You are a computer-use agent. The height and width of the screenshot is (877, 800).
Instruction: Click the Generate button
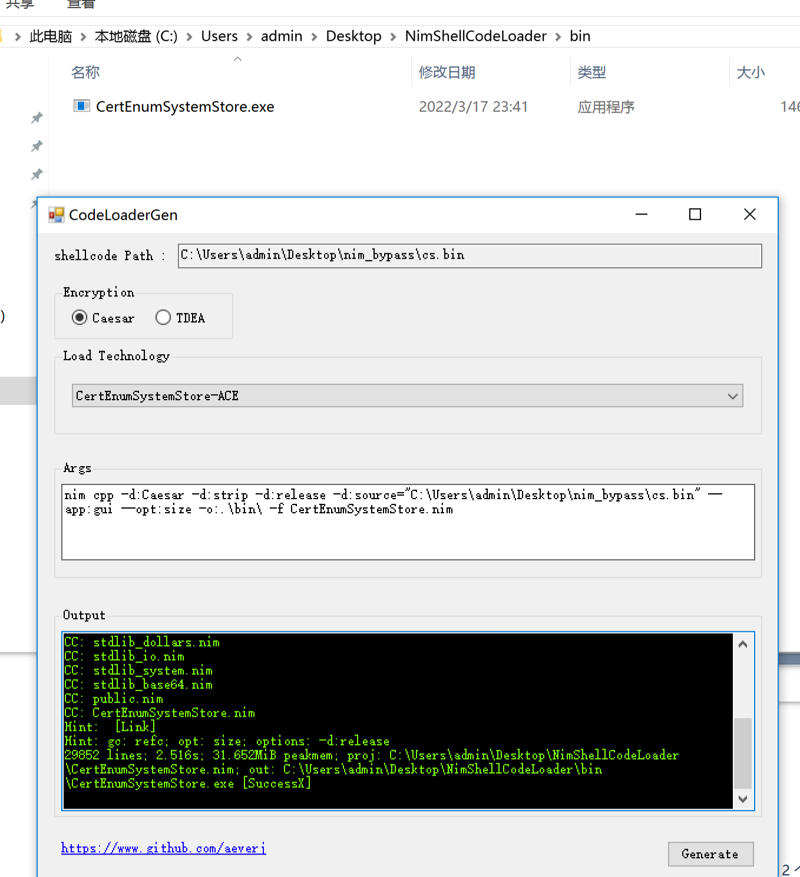pyautogui.click(x=710, y=854)
